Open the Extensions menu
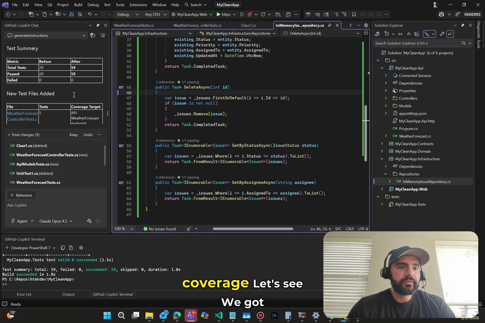485x323 pixels. pos(138,5)
